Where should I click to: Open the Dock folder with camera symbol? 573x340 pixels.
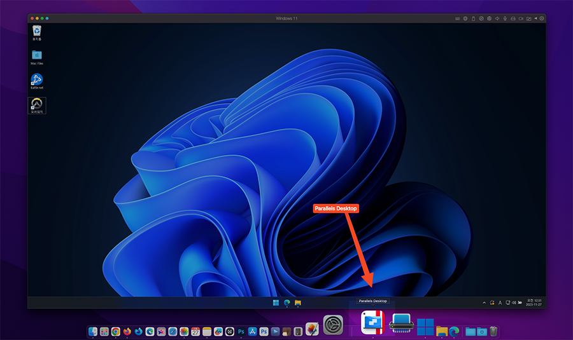point(482,331)
